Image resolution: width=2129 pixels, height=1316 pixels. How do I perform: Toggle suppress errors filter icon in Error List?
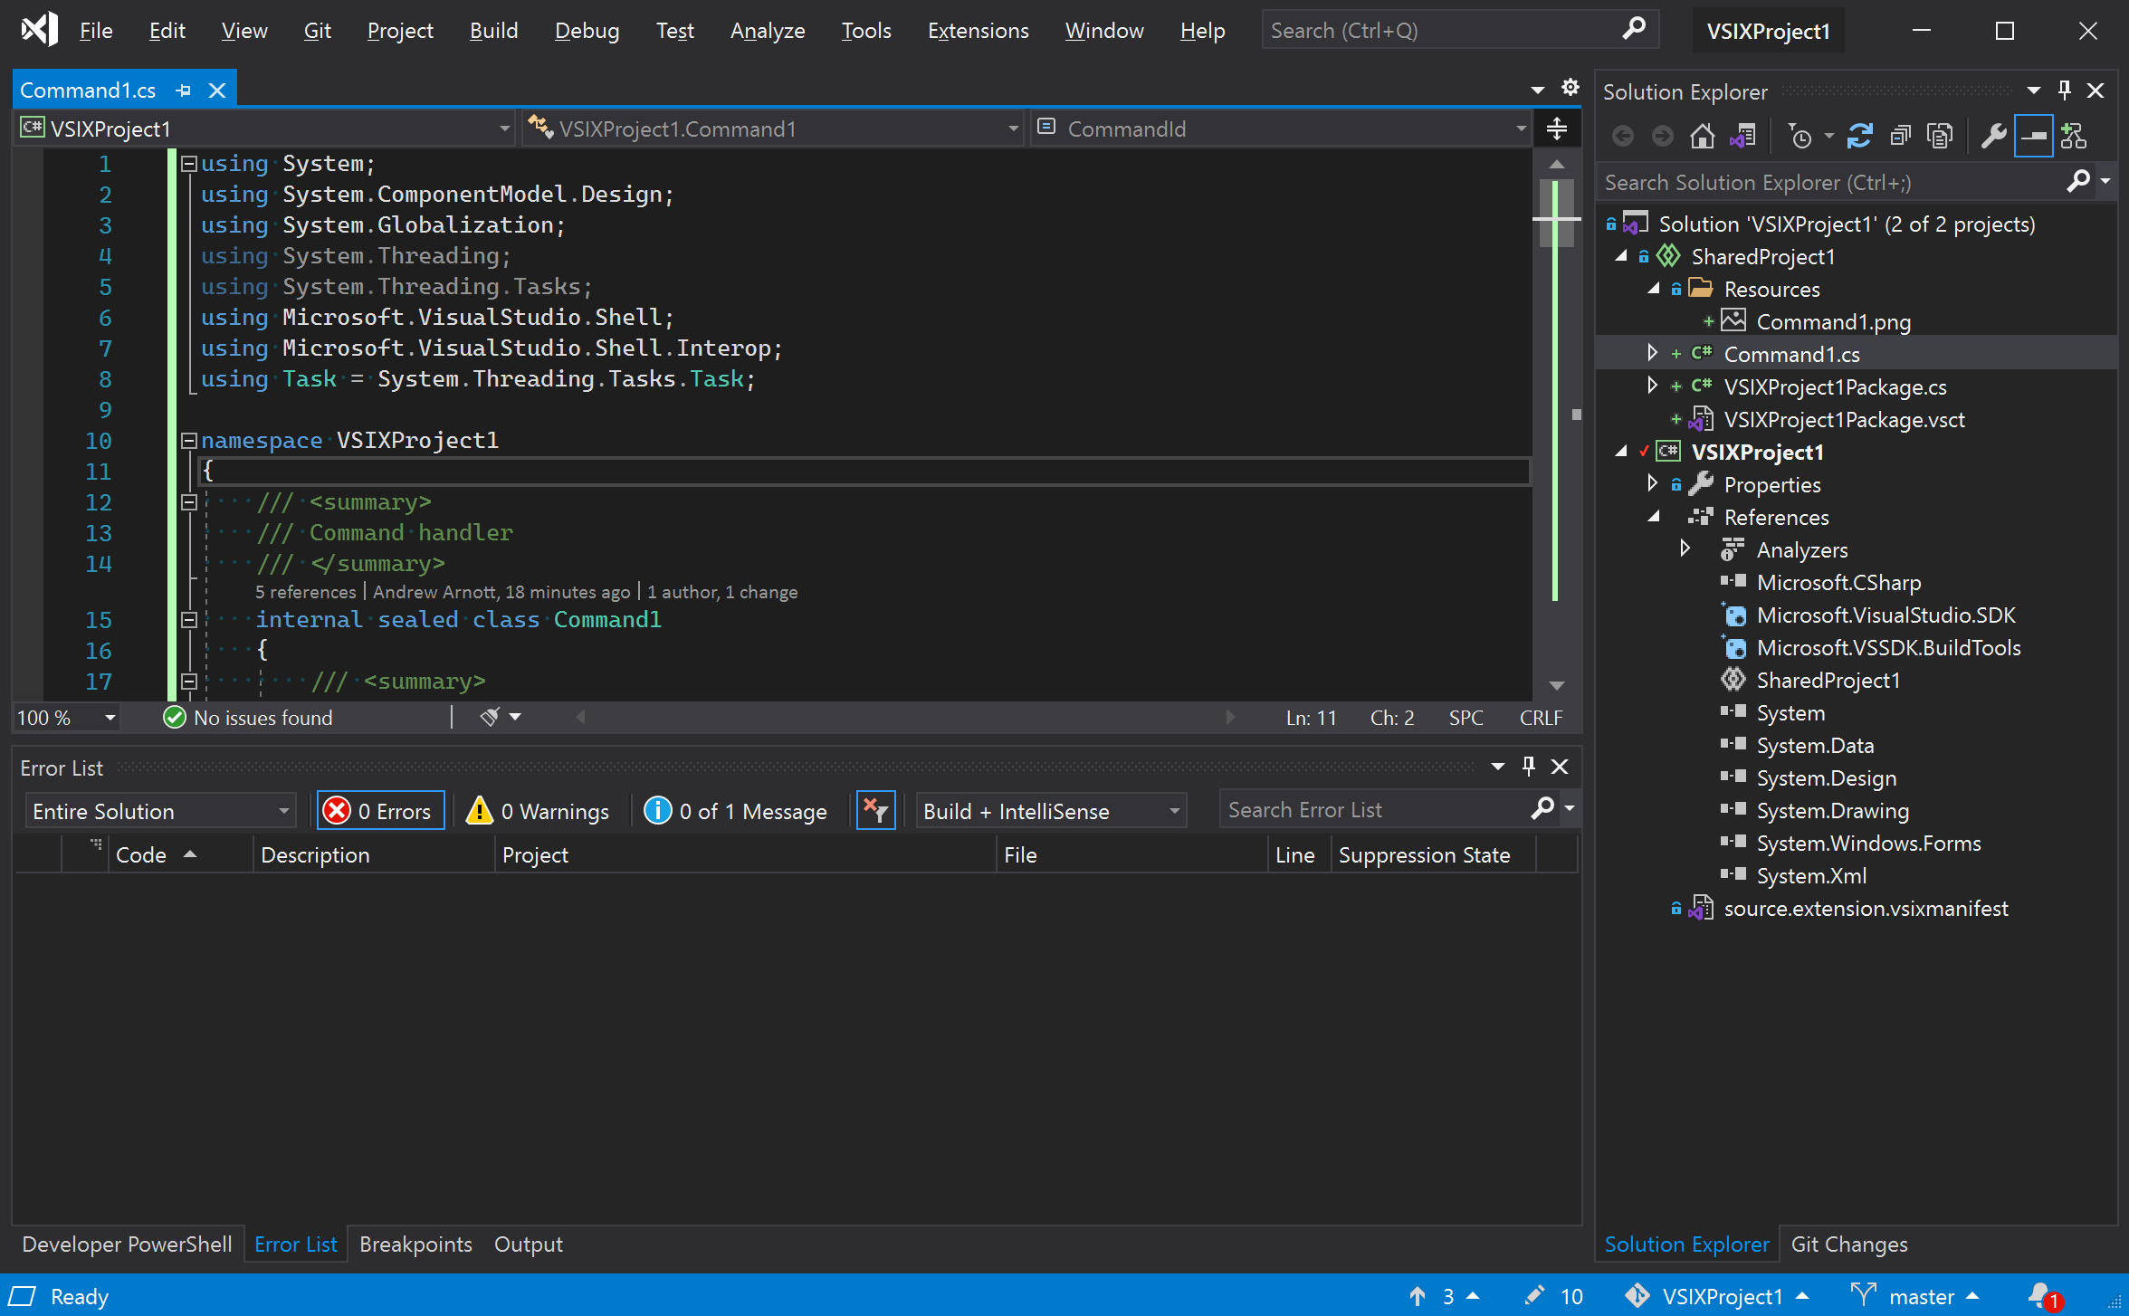click(876, 809)
